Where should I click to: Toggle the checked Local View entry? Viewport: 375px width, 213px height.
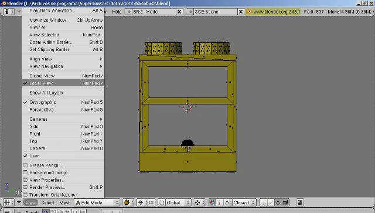coord(63,83)
